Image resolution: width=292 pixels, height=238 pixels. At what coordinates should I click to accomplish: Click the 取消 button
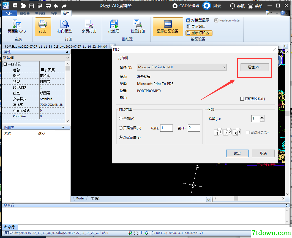pyautogui.click(x=263, y=153)
